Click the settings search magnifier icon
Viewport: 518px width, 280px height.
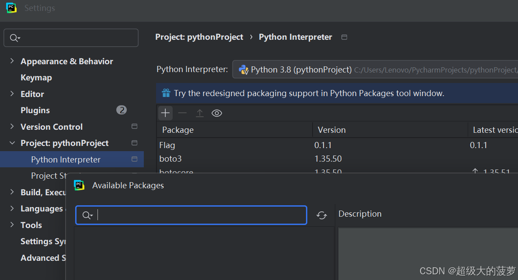click(x=14, y=38)
